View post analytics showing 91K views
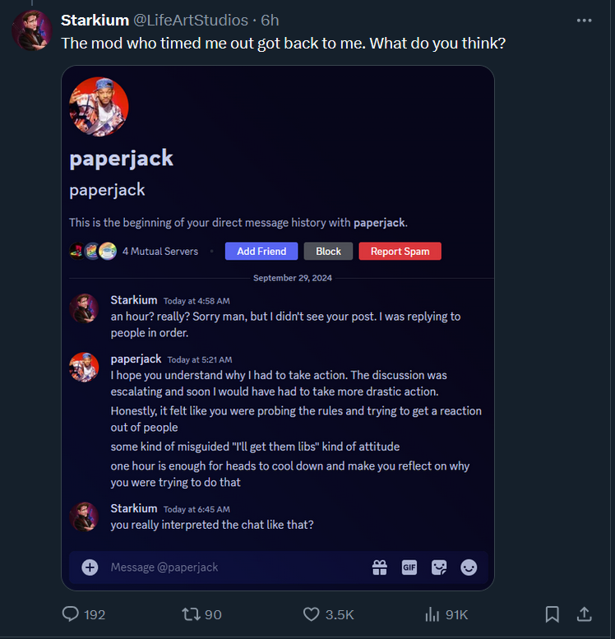The image size is (615, 639). coord(446,614)
